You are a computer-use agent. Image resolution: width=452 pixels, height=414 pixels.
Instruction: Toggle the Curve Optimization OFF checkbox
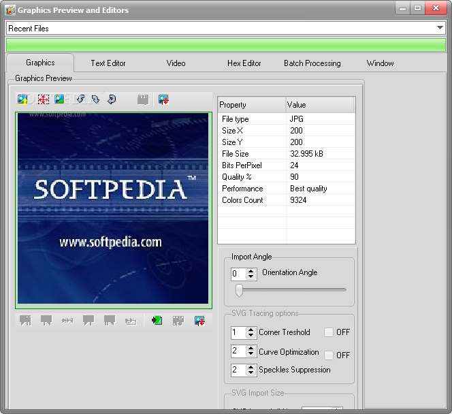[x=329, y=355]
